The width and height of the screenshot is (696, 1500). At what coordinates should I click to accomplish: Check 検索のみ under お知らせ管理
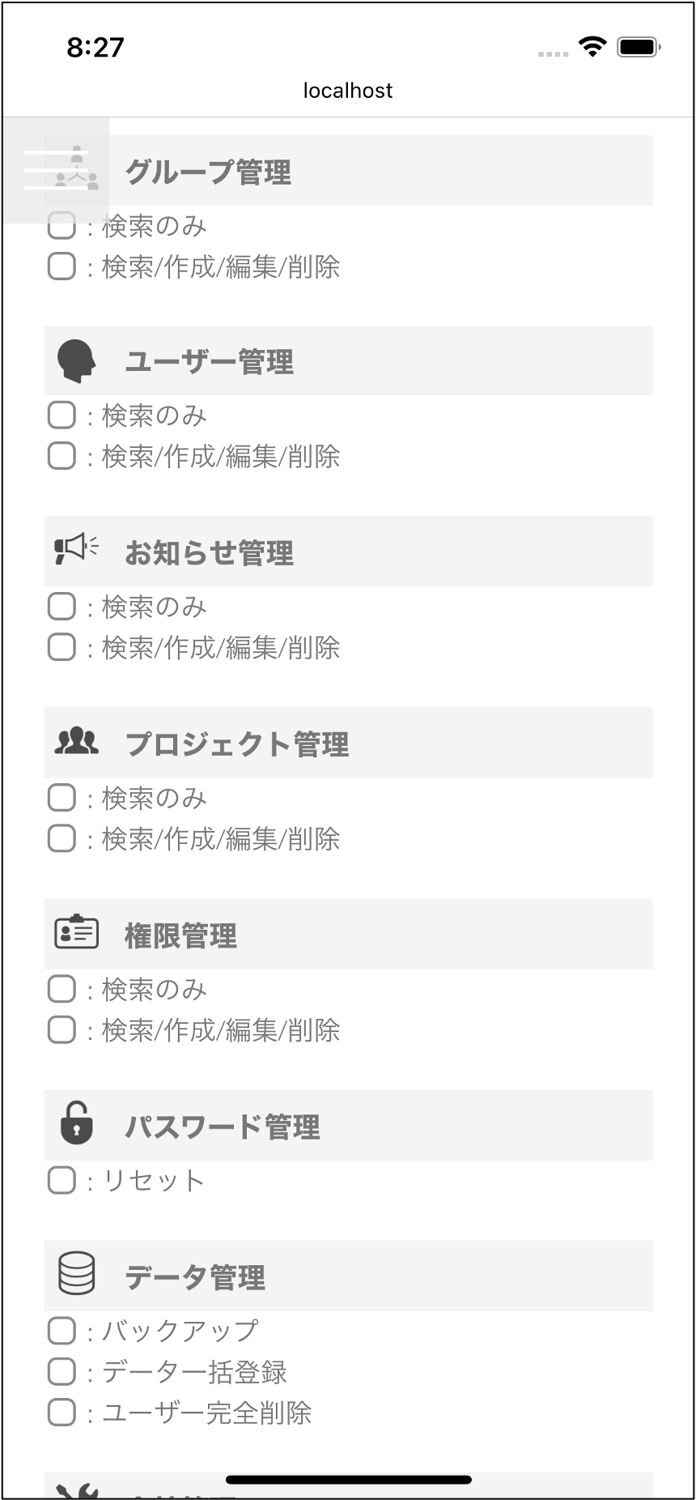click(x=62, y=607)
